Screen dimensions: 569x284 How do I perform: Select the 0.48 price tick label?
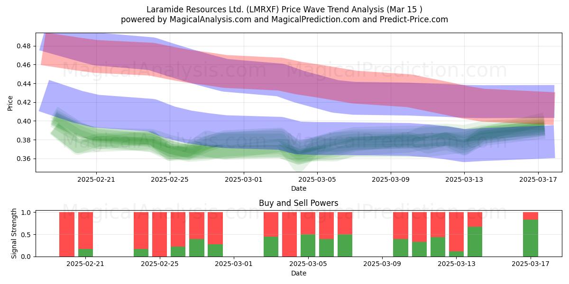pyautogui.click(x=24, y=46)
